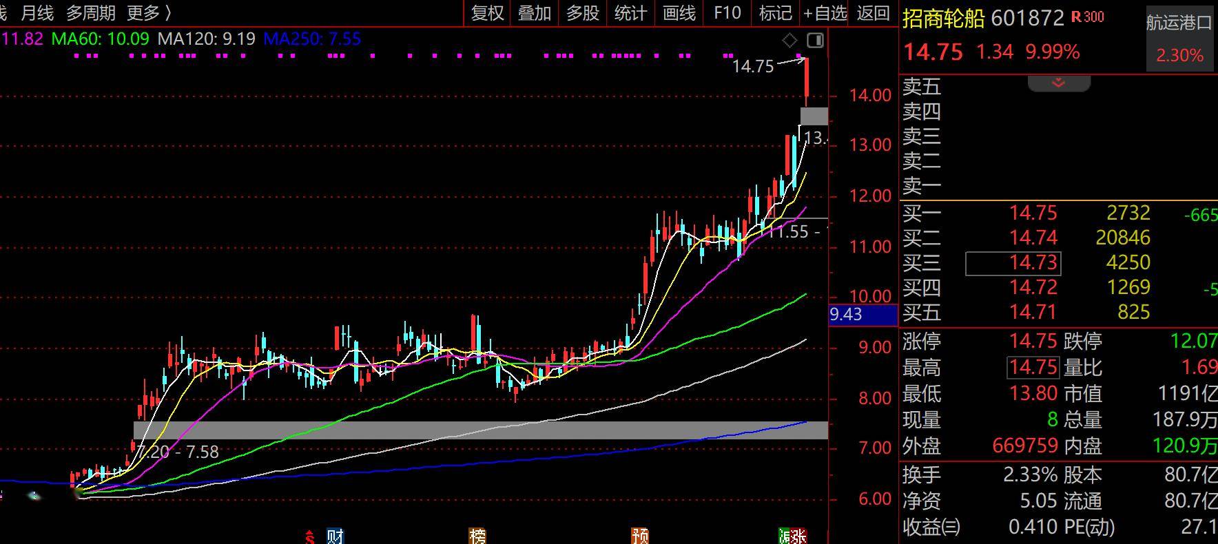
Task: Select the 多周期 multi-period view
Action: click(91, 13)
